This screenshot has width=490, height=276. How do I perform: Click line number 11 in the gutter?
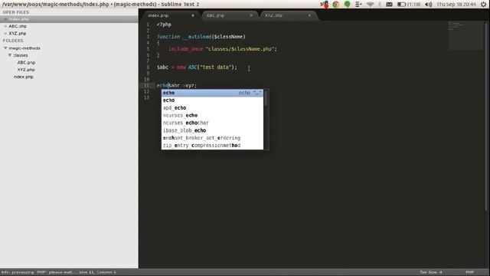click(146, 85)
